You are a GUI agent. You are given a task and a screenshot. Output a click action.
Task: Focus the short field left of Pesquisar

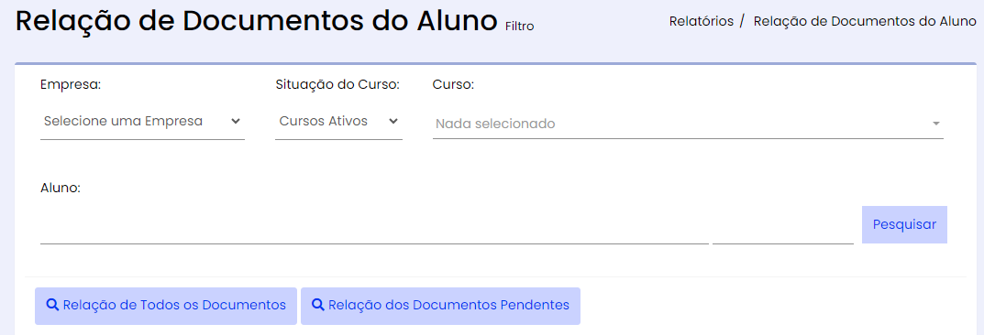[783, 227]
